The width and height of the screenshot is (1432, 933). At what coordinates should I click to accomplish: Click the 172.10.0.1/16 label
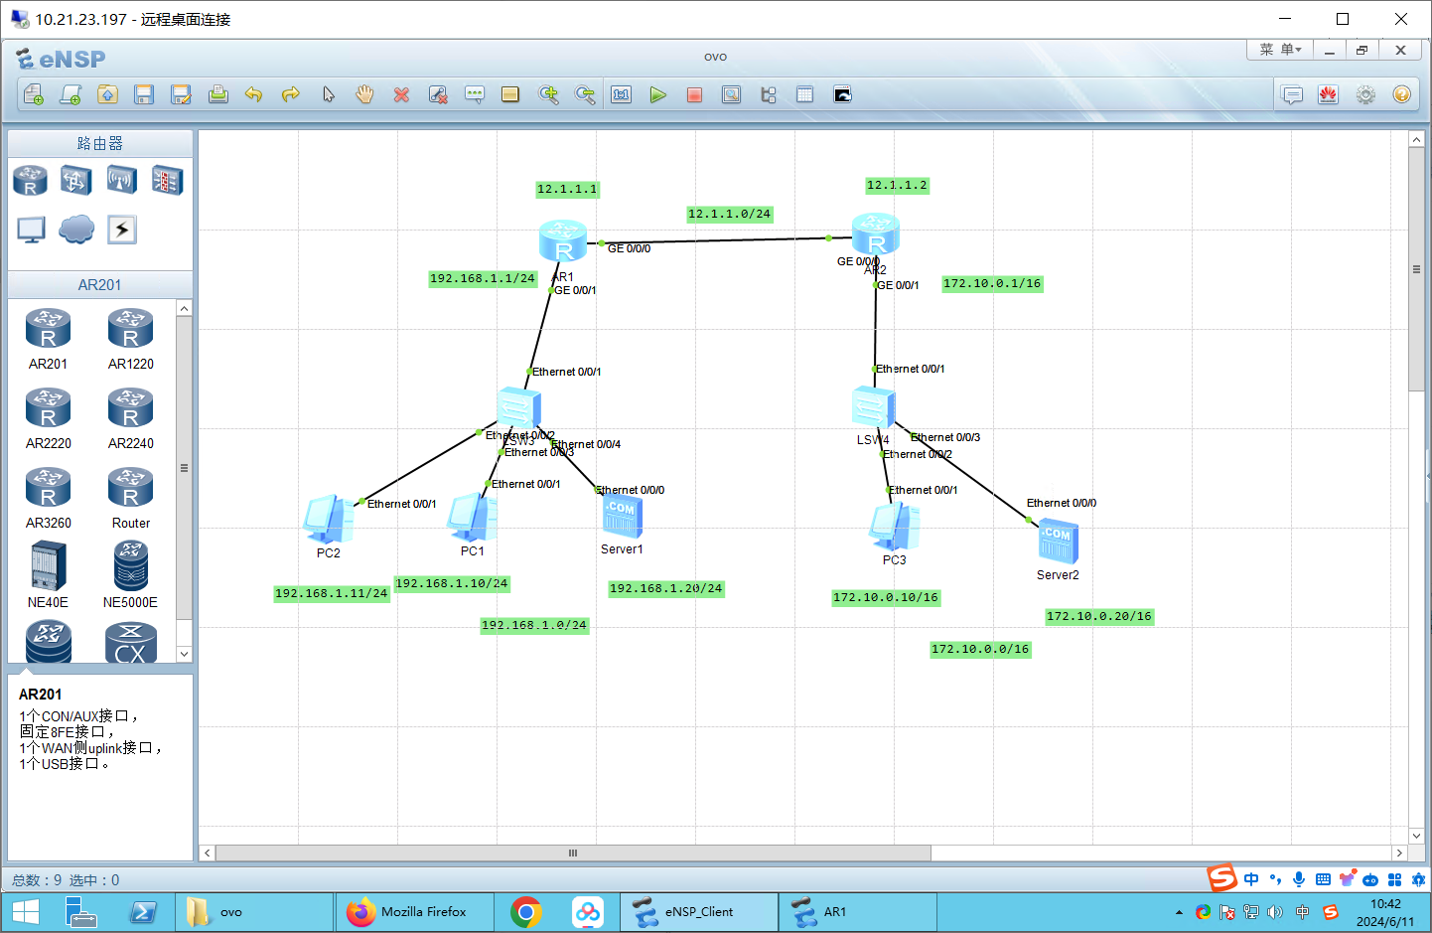point(992,283)
